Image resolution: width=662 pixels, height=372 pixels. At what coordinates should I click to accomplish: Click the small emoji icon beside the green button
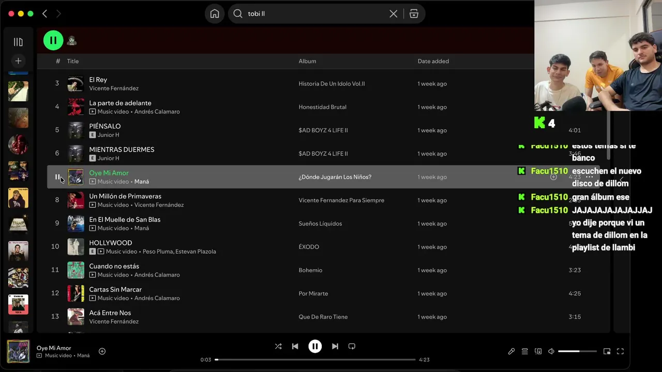point(72,40)
